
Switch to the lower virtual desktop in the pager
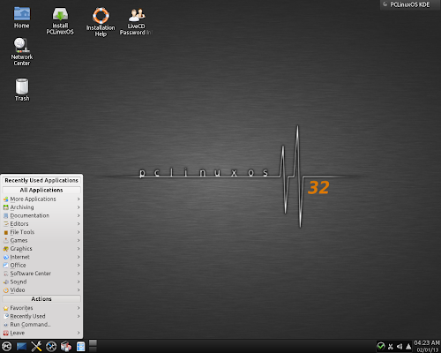pyautogui.click(x=93, y=349)
